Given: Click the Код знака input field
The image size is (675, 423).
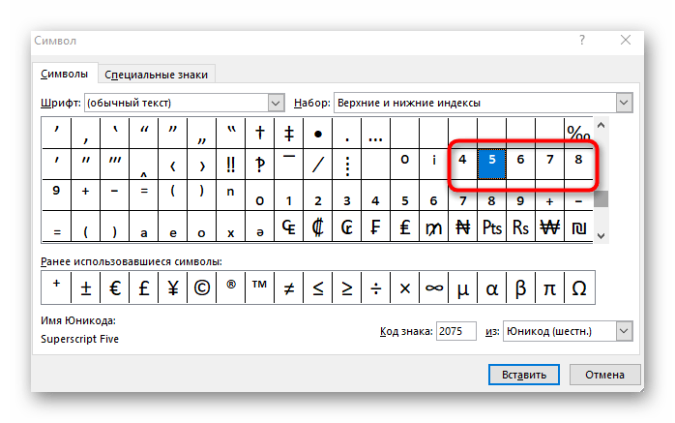Looking at the screenshot, I should (455, 331).
